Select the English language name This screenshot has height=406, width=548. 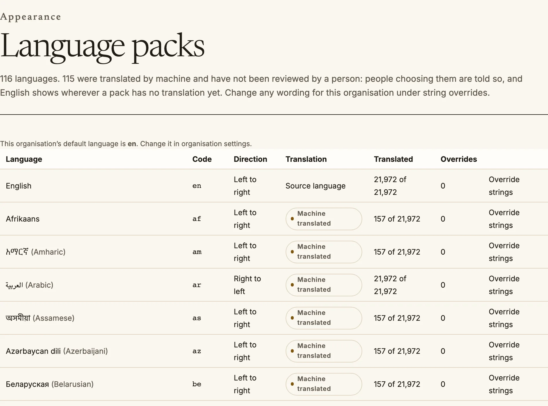pos(19,186)
